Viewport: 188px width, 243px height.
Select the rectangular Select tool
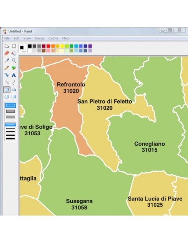[14, 46]
